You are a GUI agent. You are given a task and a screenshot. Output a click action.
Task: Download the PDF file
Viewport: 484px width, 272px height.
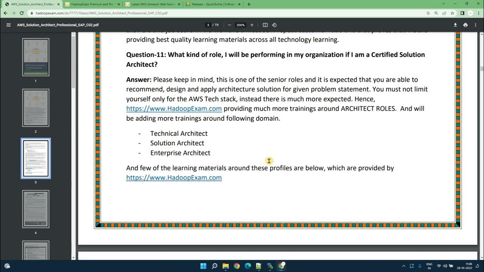click(x=455, y=25)
